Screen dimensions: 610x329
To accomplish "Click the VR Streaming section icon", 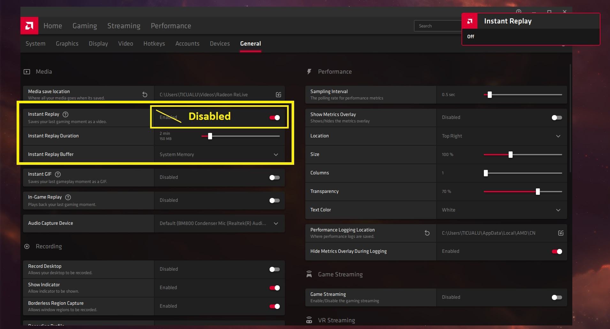I will tap(309, 320).
